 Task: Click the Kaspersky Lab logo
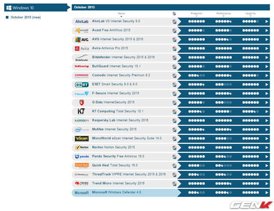tap(81, 121)
